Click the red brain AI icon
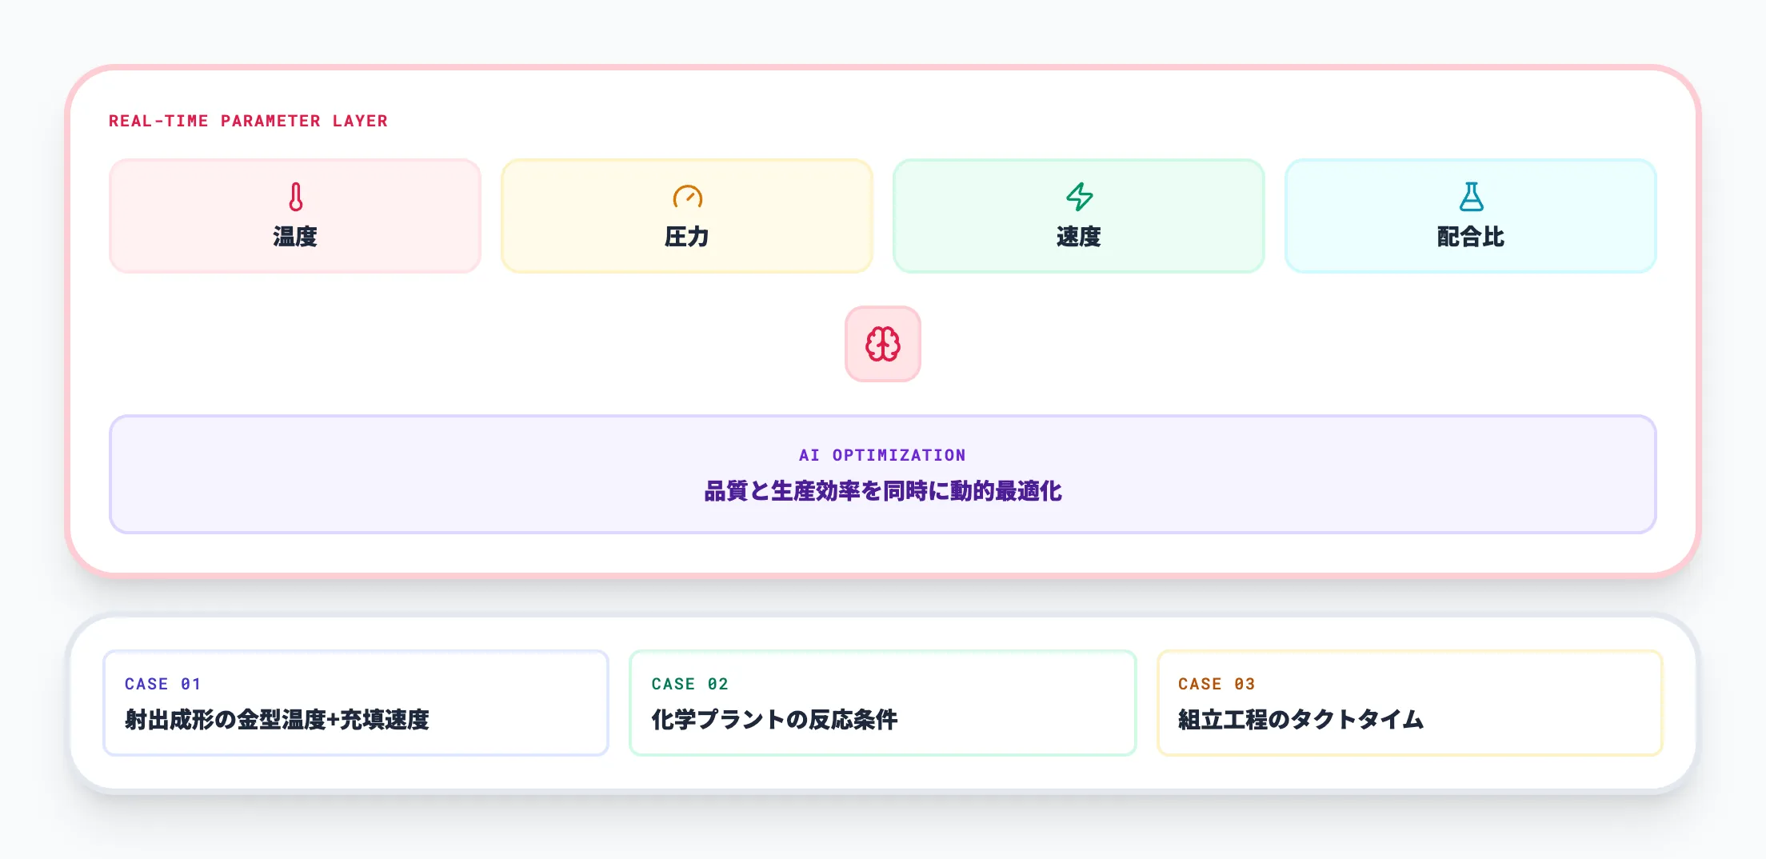 pyautogui.click(x=883, y=344)
